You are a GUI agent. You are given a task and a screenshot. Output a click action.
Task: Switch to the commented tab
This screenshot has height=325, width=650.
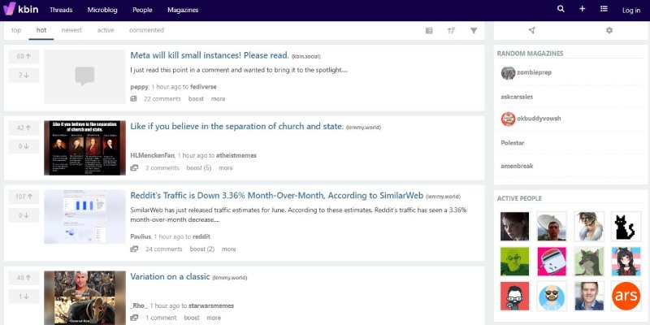(x=146, y=30)
